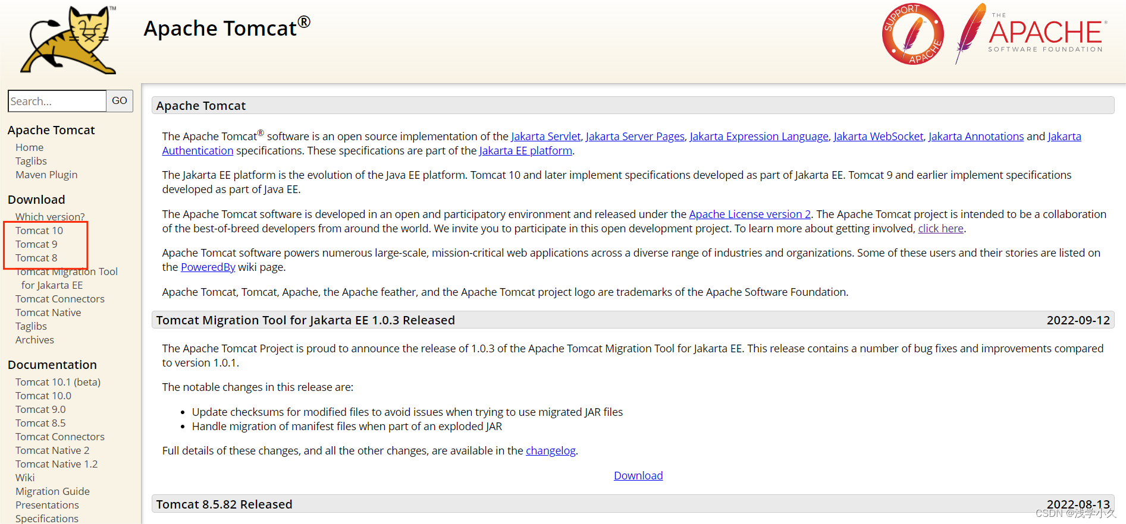This screenshot has height=524, width=1126.
Task: Open Taglibs under Download section
Action: click(31, 326)
